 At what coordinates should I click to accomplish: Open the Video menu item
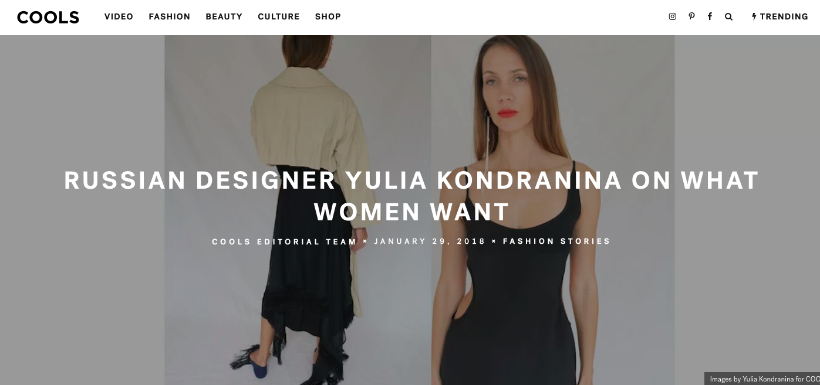tap(119, 16)
